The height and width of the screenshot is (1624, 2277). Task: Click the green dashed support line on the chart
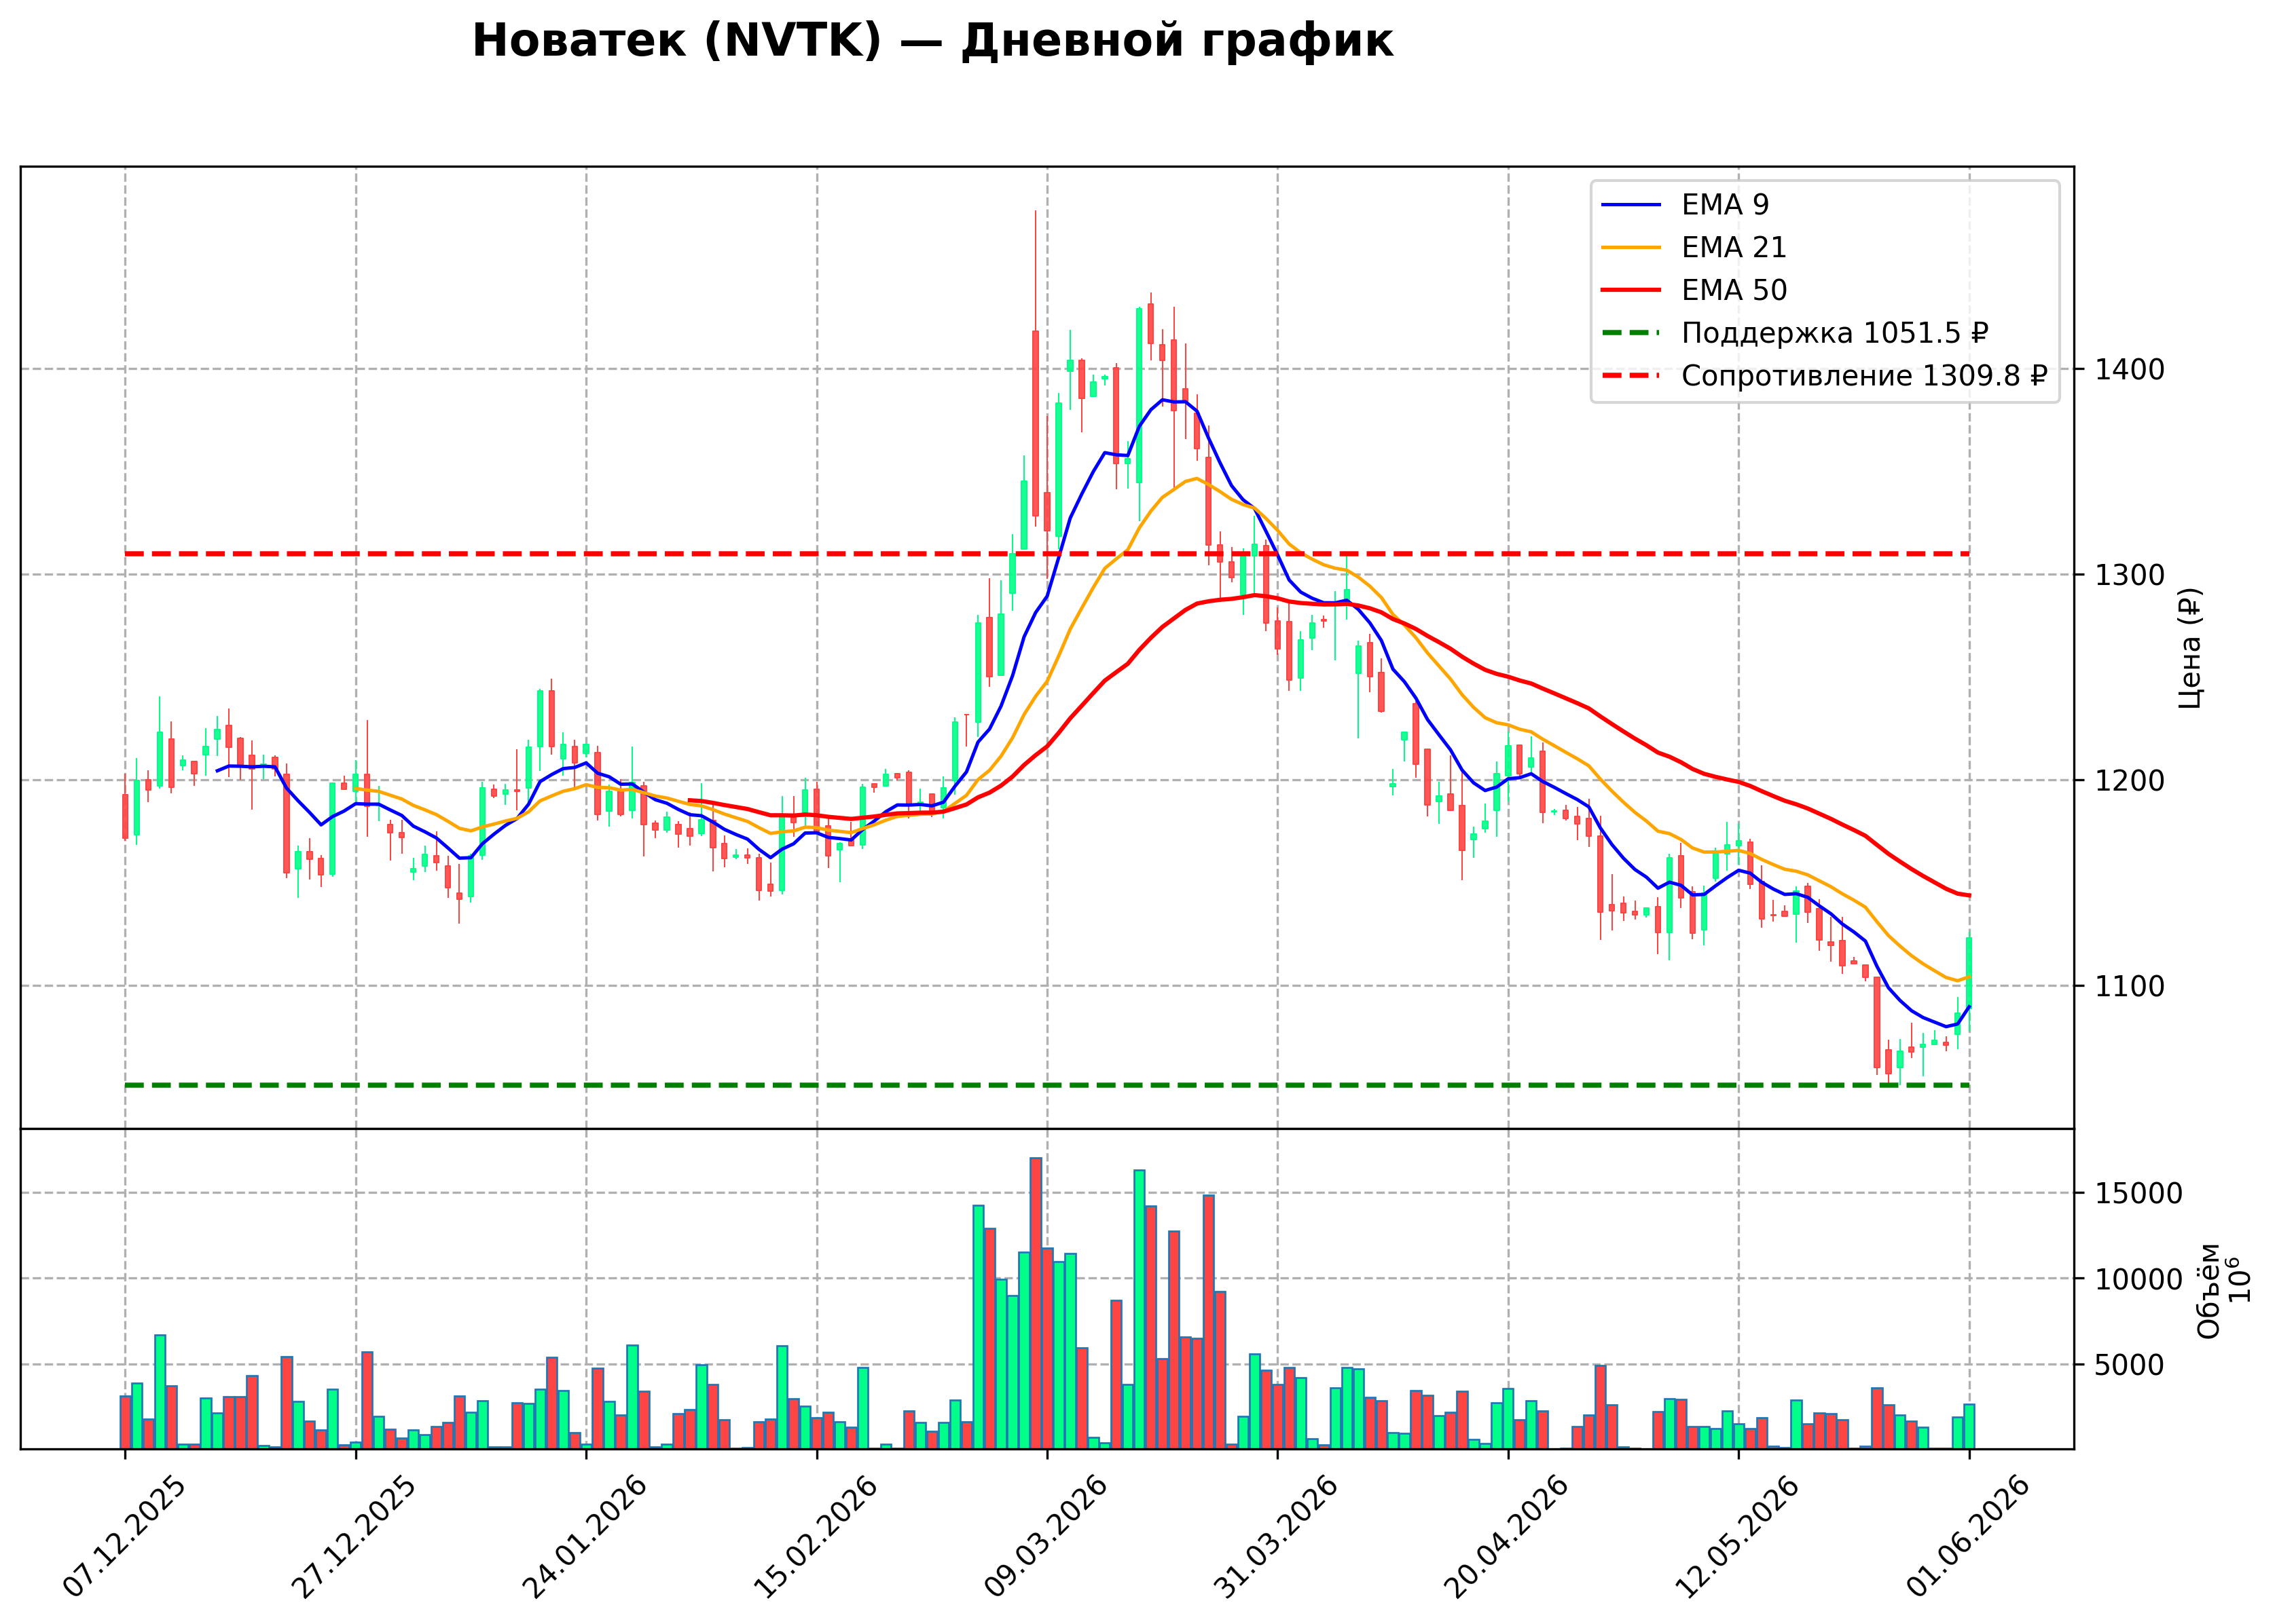pyautogui.click(x=1046, y=1085)
